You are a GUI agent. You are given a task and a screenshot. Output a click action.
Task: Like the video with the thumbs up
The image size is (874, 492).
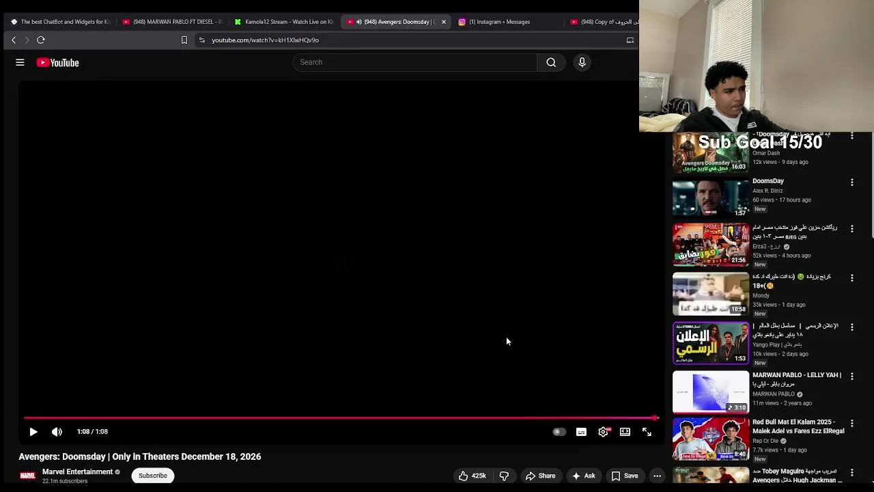pos(473,476)
